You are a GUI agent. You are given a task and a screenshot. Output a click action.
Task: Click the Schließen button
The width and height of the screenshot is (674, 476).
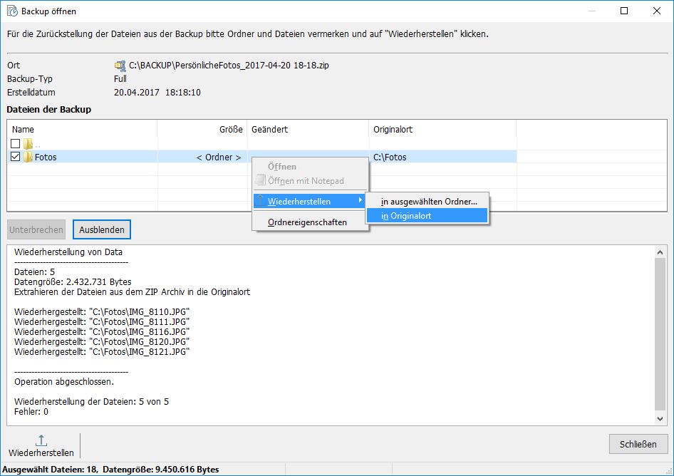click(x=638, y=444)
